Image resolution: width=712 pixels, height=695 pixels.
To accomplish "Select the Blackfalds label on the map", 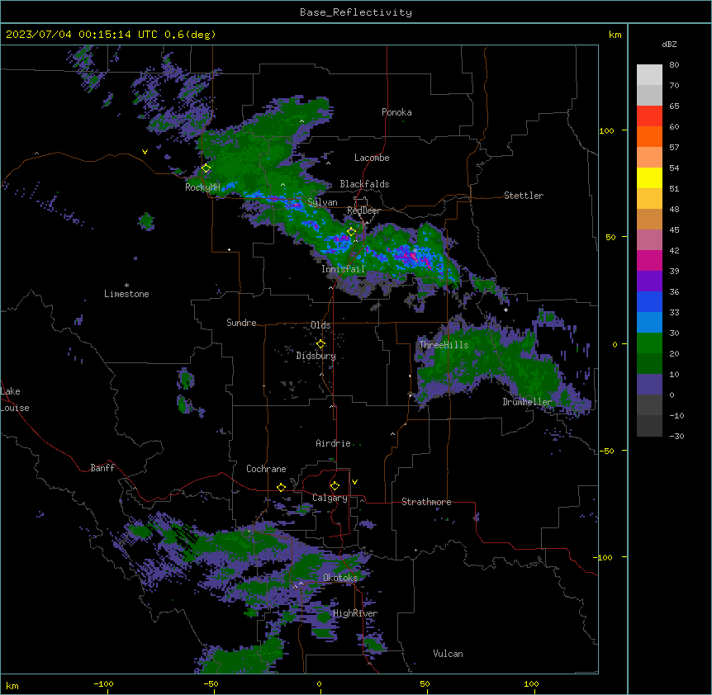I will [364, 184].
